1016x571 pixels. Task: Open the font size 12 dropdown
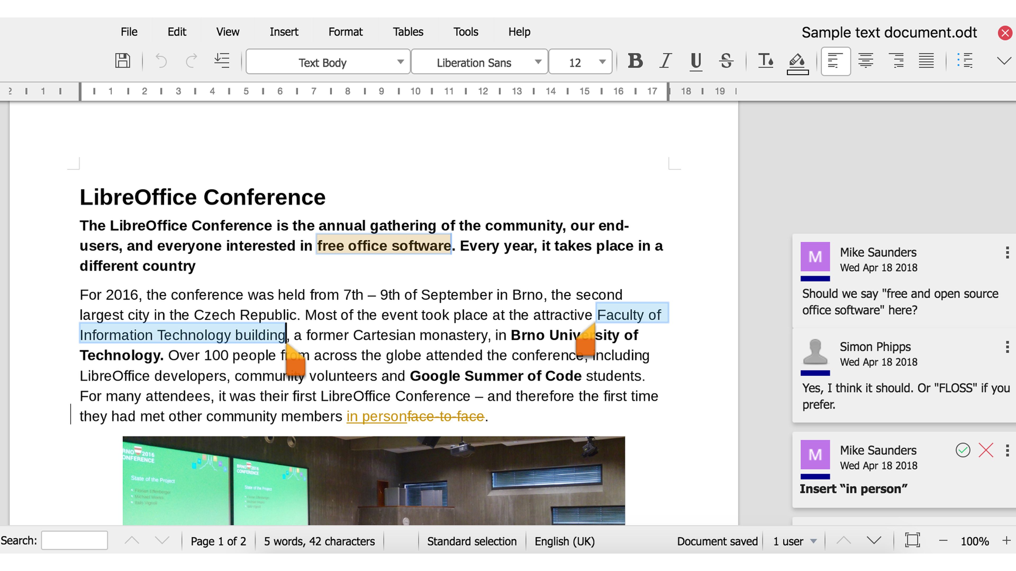pyautogui.click(x=602, y=62)
